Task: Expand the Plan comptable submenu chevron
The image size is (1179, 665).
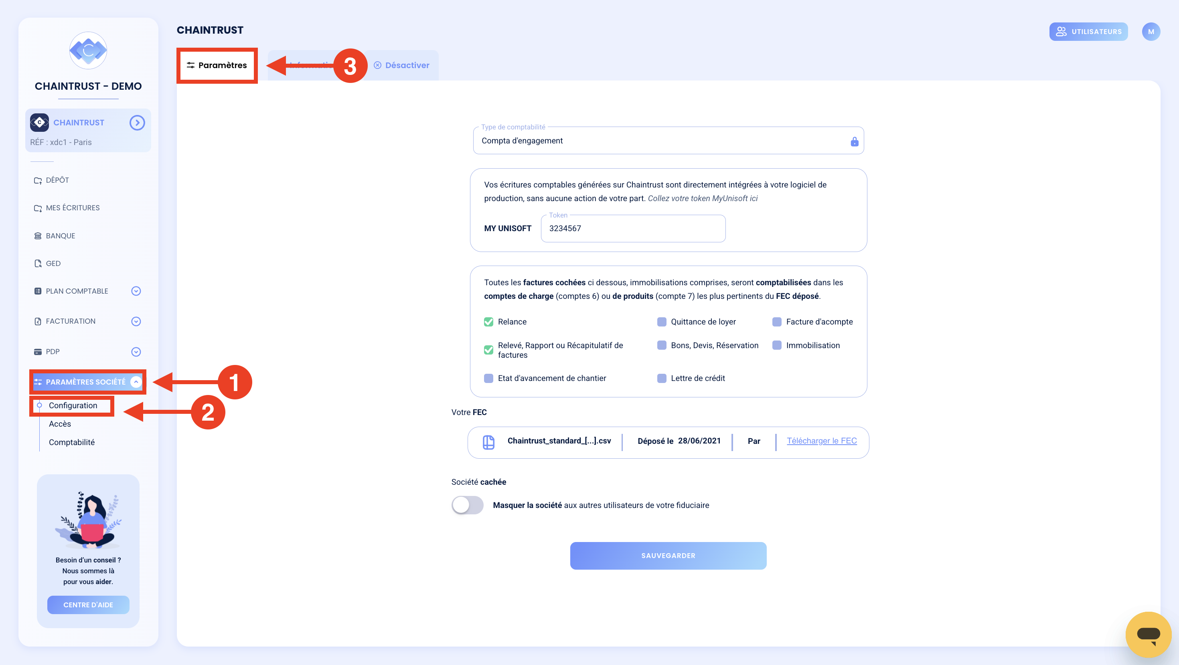Action: [136, 291]
